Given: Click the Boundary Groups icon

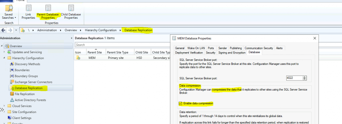Looking at the screenshot, I should 12,76.
